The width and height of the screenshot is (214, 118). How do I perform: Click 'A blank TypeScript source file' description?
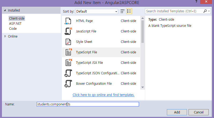(170, 26)
